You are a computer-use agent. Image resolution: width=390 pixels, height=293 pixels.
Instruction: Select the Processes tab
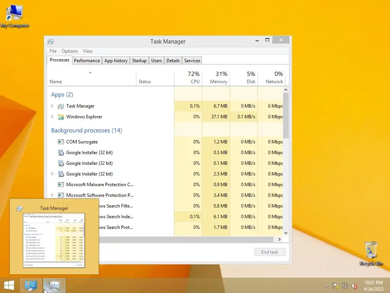[x=59, y=60]
